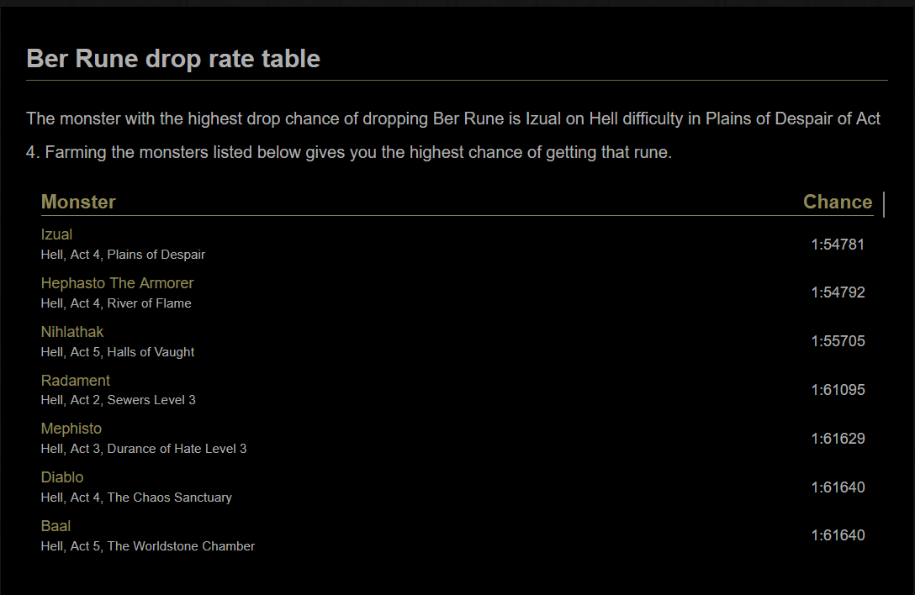Open the Radament monster link
Image resolution: width=915 pixels, height=595 pixels.
pos(76,381)
